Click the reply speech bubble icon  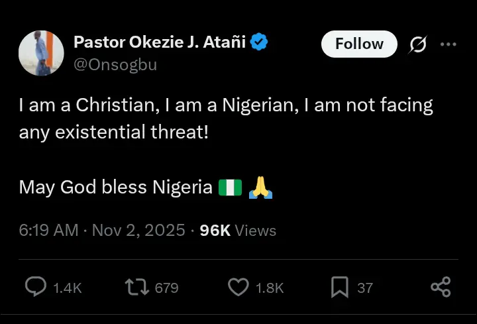pos(35,287)
